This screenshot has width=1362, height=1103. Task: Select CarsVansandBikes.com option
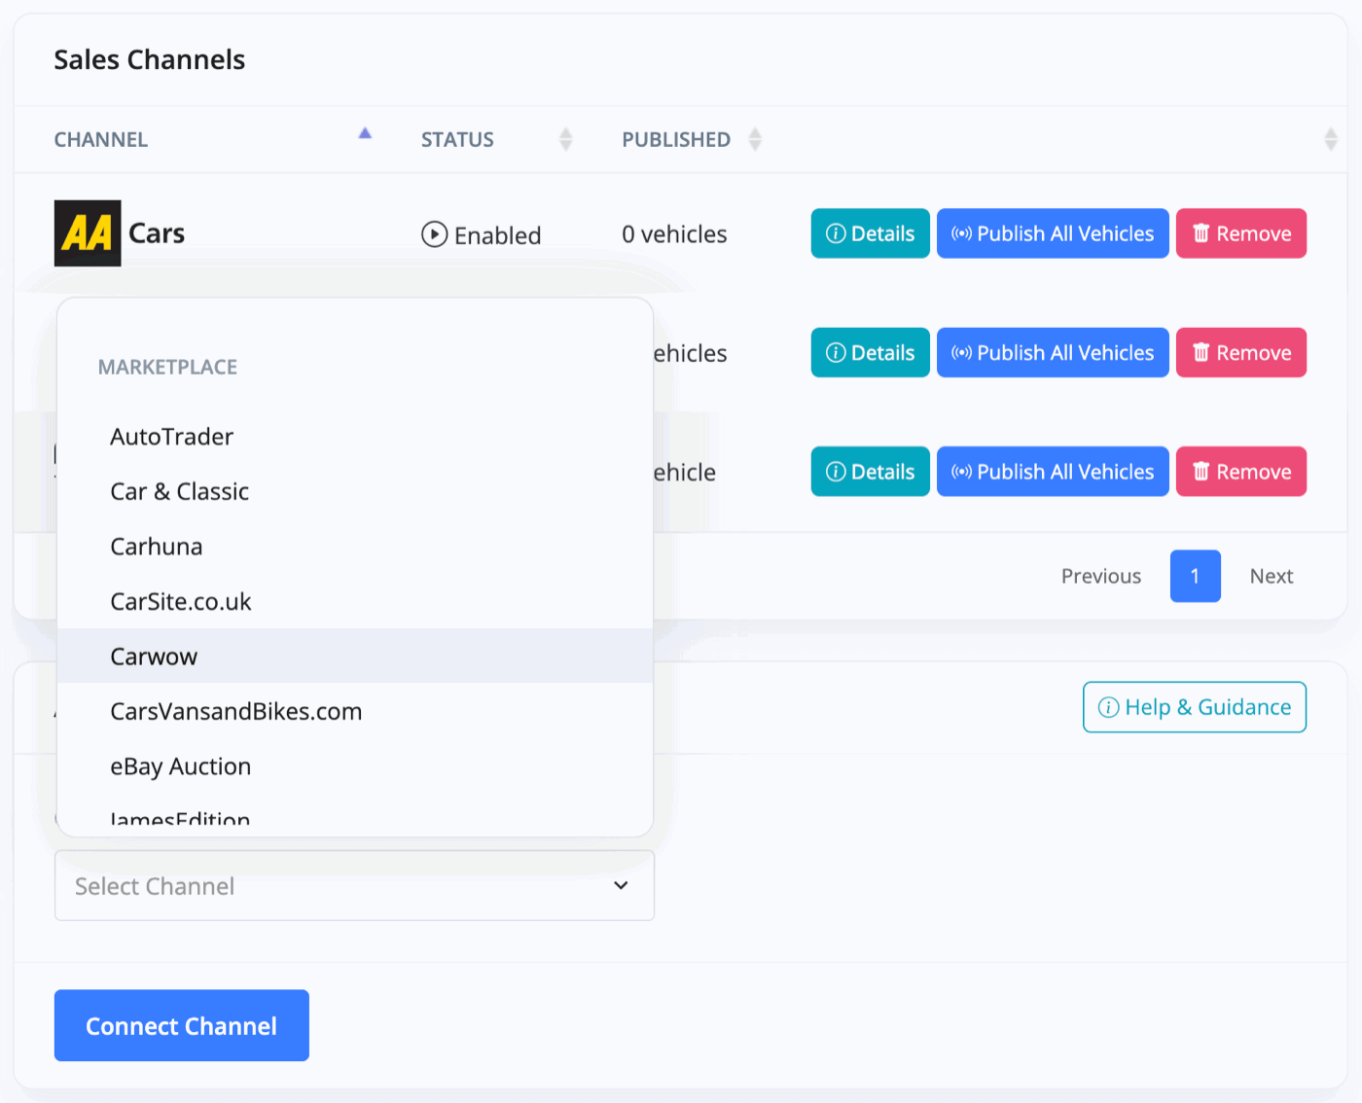click(355, 711)
